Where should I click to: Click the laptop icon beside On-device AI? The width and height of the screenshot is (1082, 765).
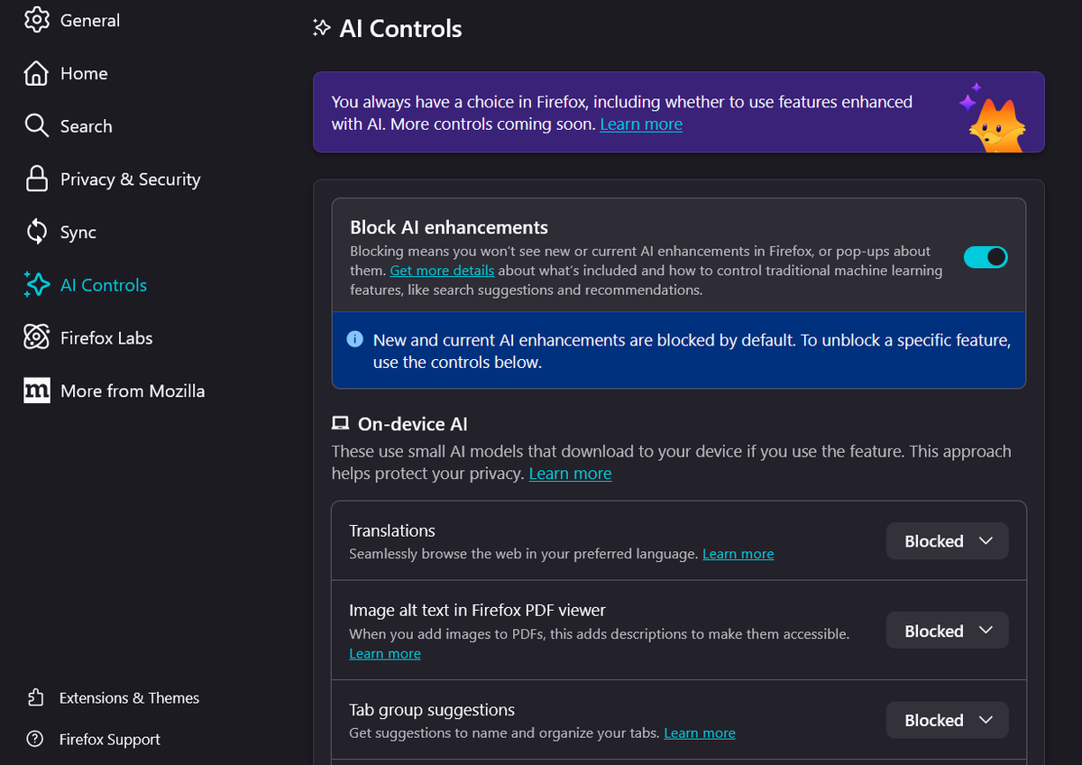340,422
